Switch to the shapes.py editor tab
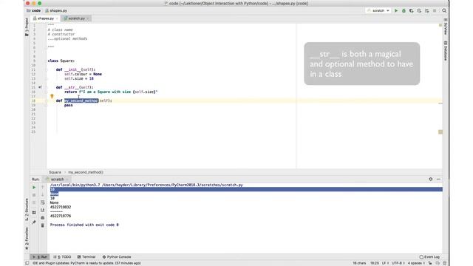Image resolution: width=473 pixels, height=266 pixels. pyautogui.click(x=46, y=18)
